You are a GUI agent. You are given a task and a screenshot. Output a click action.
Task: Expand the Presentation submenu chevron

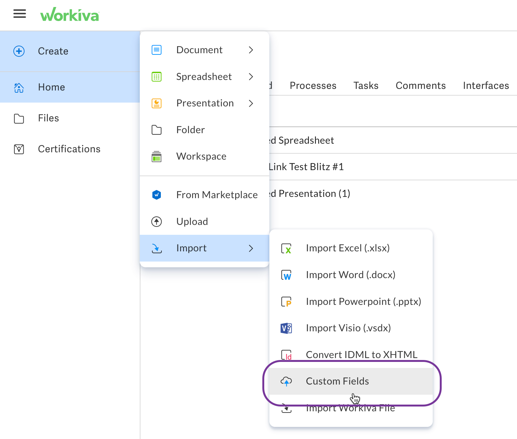[x=251, y=103]
